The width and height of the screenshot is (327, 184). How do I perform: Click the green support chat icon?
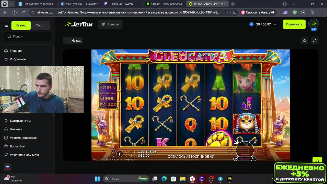317,161
